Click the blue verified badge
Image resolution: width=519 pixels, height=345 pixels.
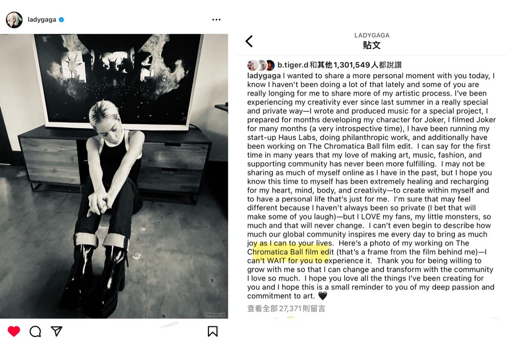point(61,19)
